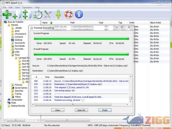Select log row 075 Finished converting
The height and width of the screenshot is (129, 172).
tap(80, 100)
